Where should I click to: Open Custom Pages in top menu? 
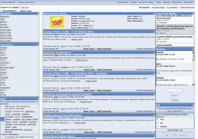point(146,2)
